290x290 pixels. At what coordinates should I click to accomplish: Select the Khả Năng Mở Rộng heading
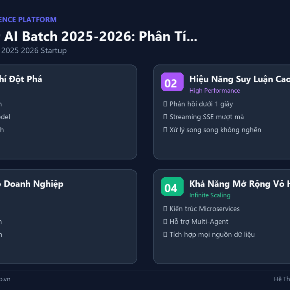pyautogui.click(x=240, y=184)
